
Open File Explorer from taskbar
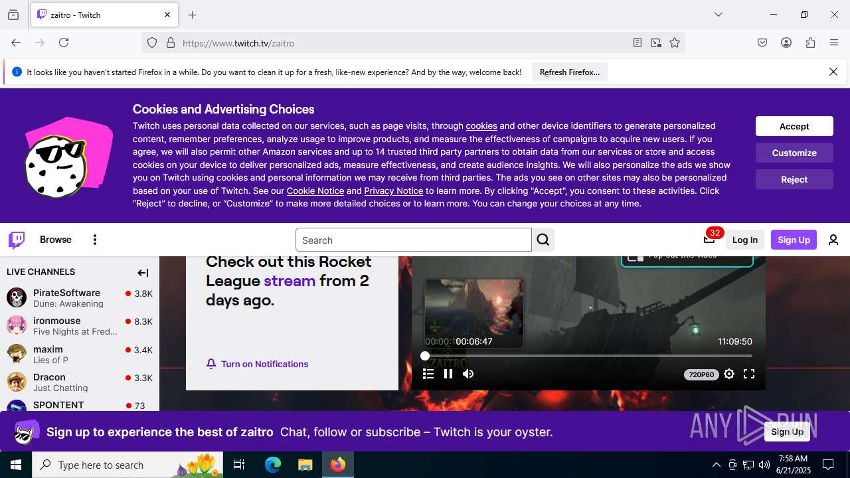pyautogui.click(x=305, y=465)
